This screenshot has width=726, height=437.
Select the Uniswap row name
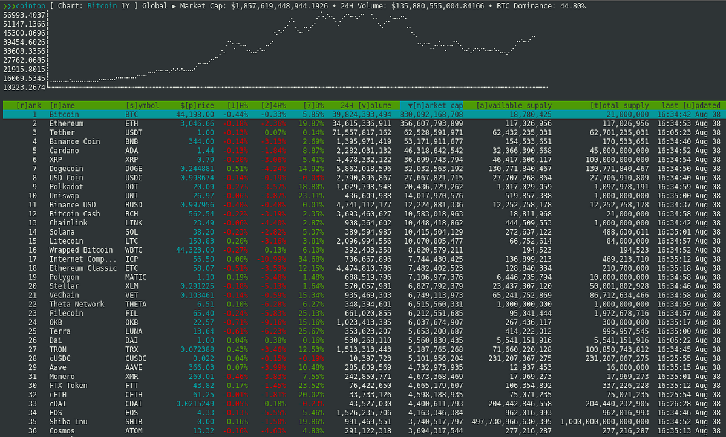point(64,196)
